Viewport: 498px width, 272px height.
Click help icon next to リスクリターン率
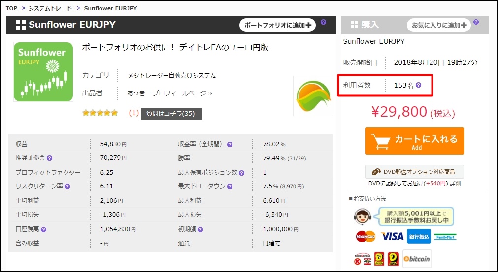tap(67, 187)
